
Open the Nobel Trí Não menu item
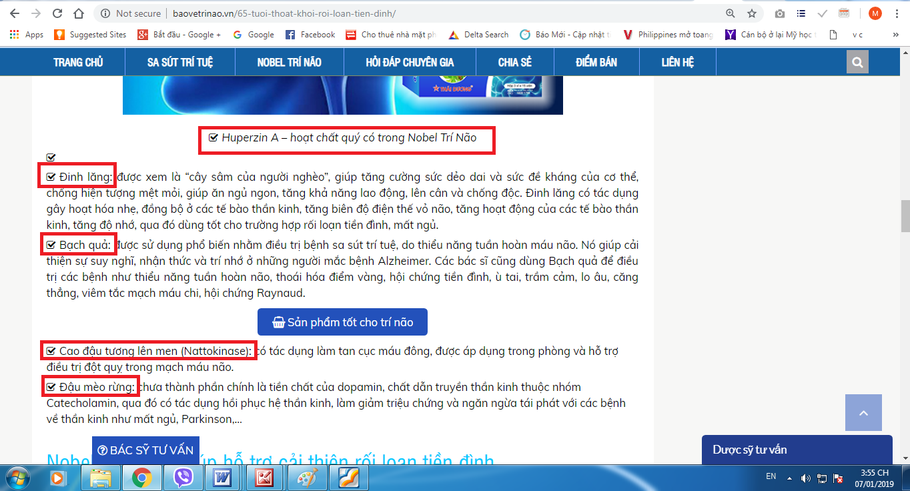coord(289,63)
